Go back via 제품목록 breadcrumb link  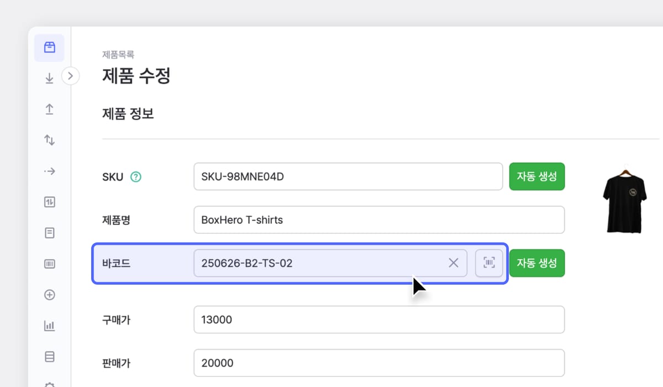click(118, 55)
